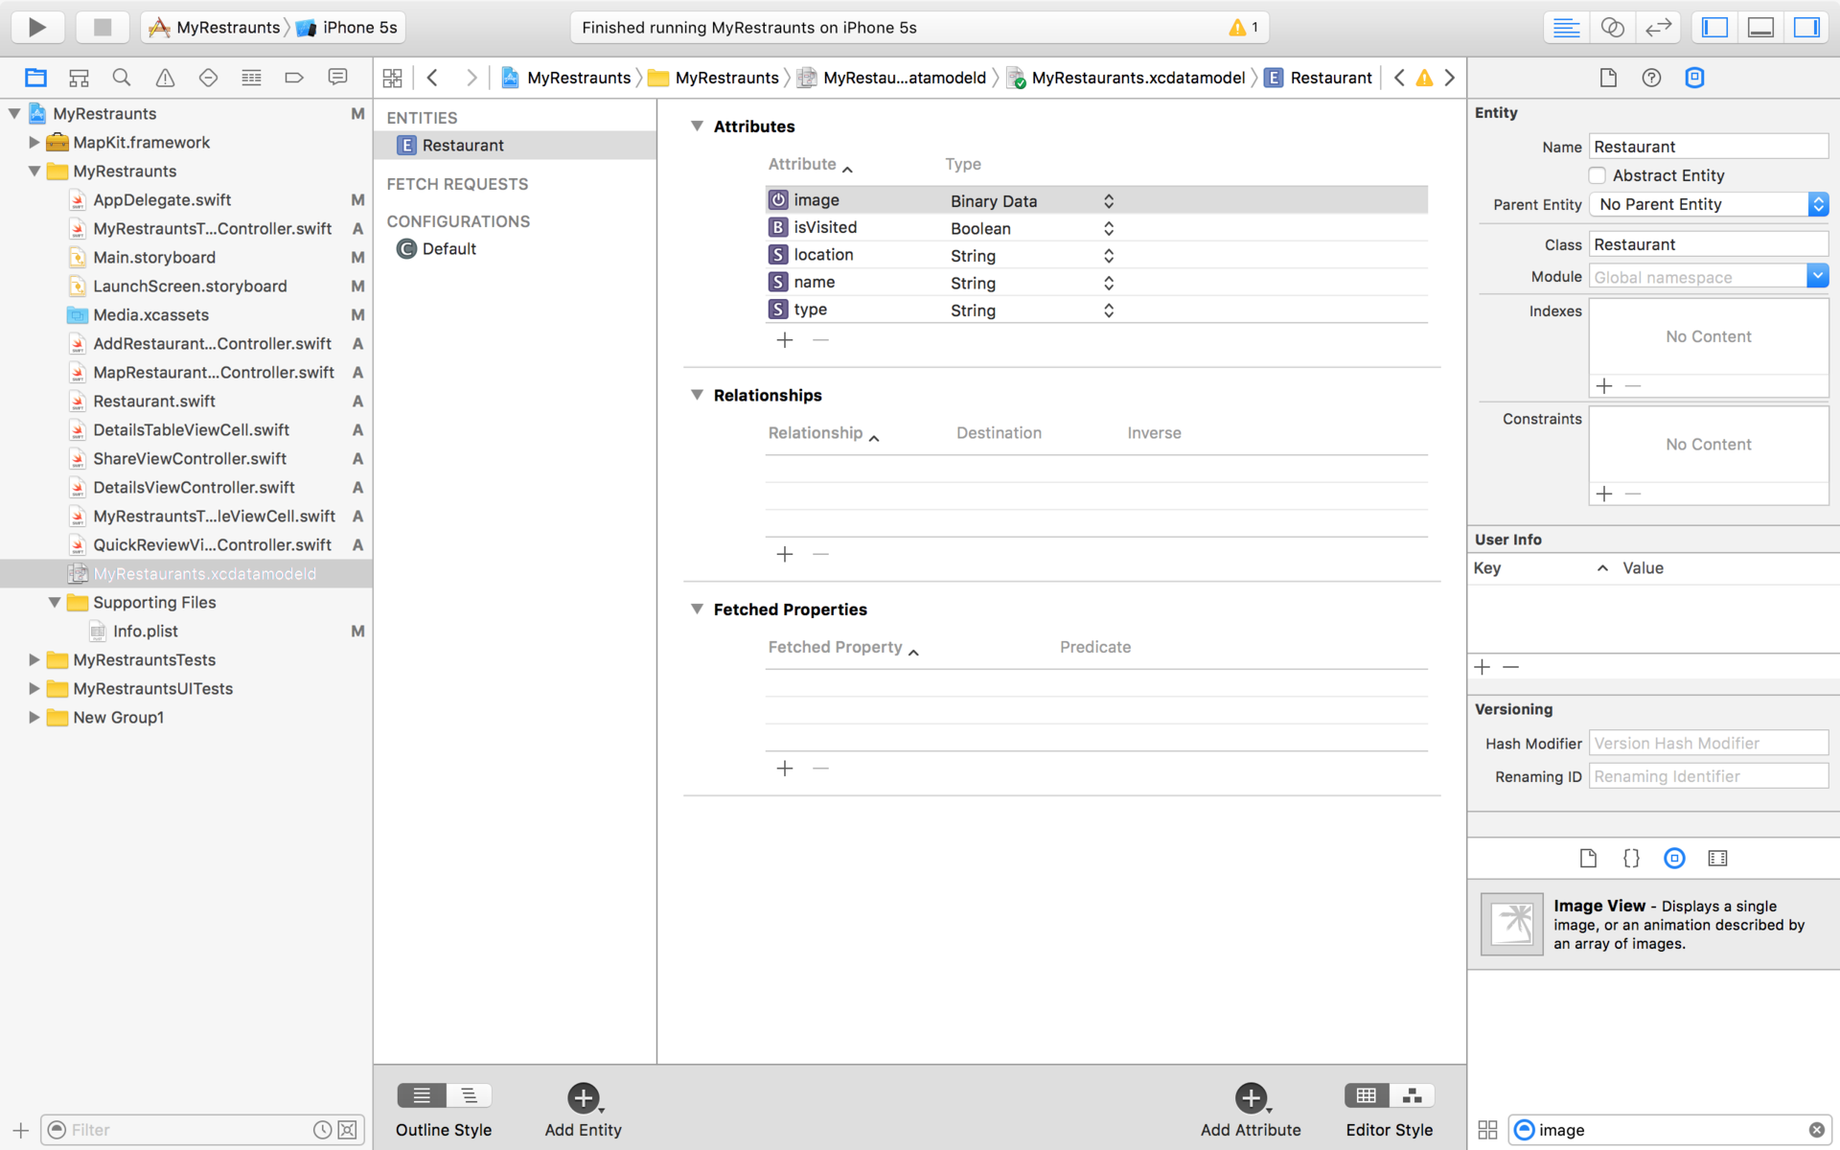The width and height of the screenshot is (1840, 1150).
Task: Open the Code Snippet library
Action: tap(1631, 858)
